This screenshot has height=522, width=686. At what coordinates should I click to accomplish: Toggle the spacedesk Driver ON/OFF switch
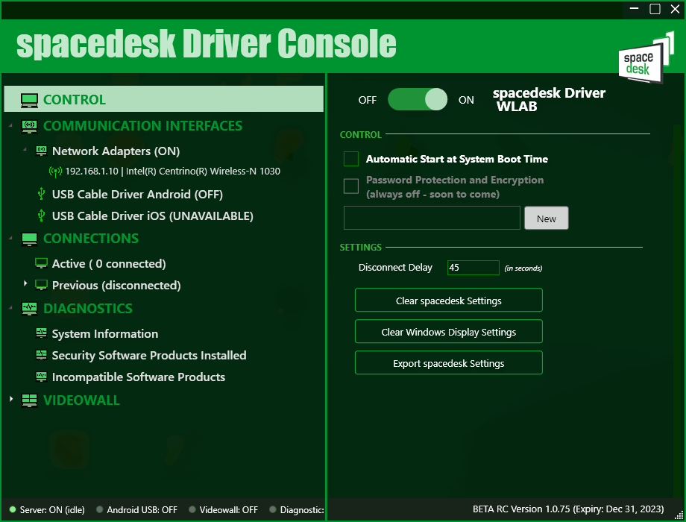tap(417, 100)
